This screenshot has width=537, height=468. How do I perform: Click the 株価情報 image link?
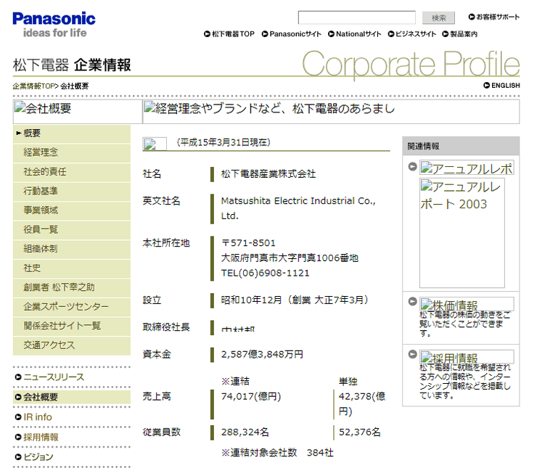(x=467, y=304)
